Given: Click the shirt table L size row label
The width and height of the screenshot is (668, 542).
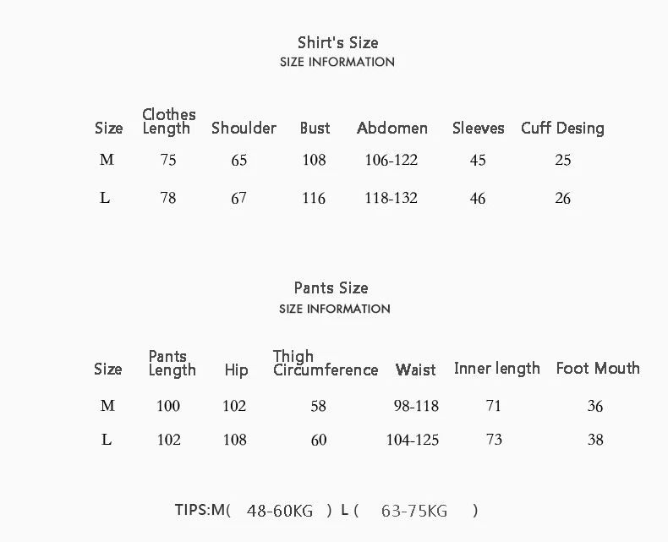Looking at the screenshot, I should (x=105, y=198).
